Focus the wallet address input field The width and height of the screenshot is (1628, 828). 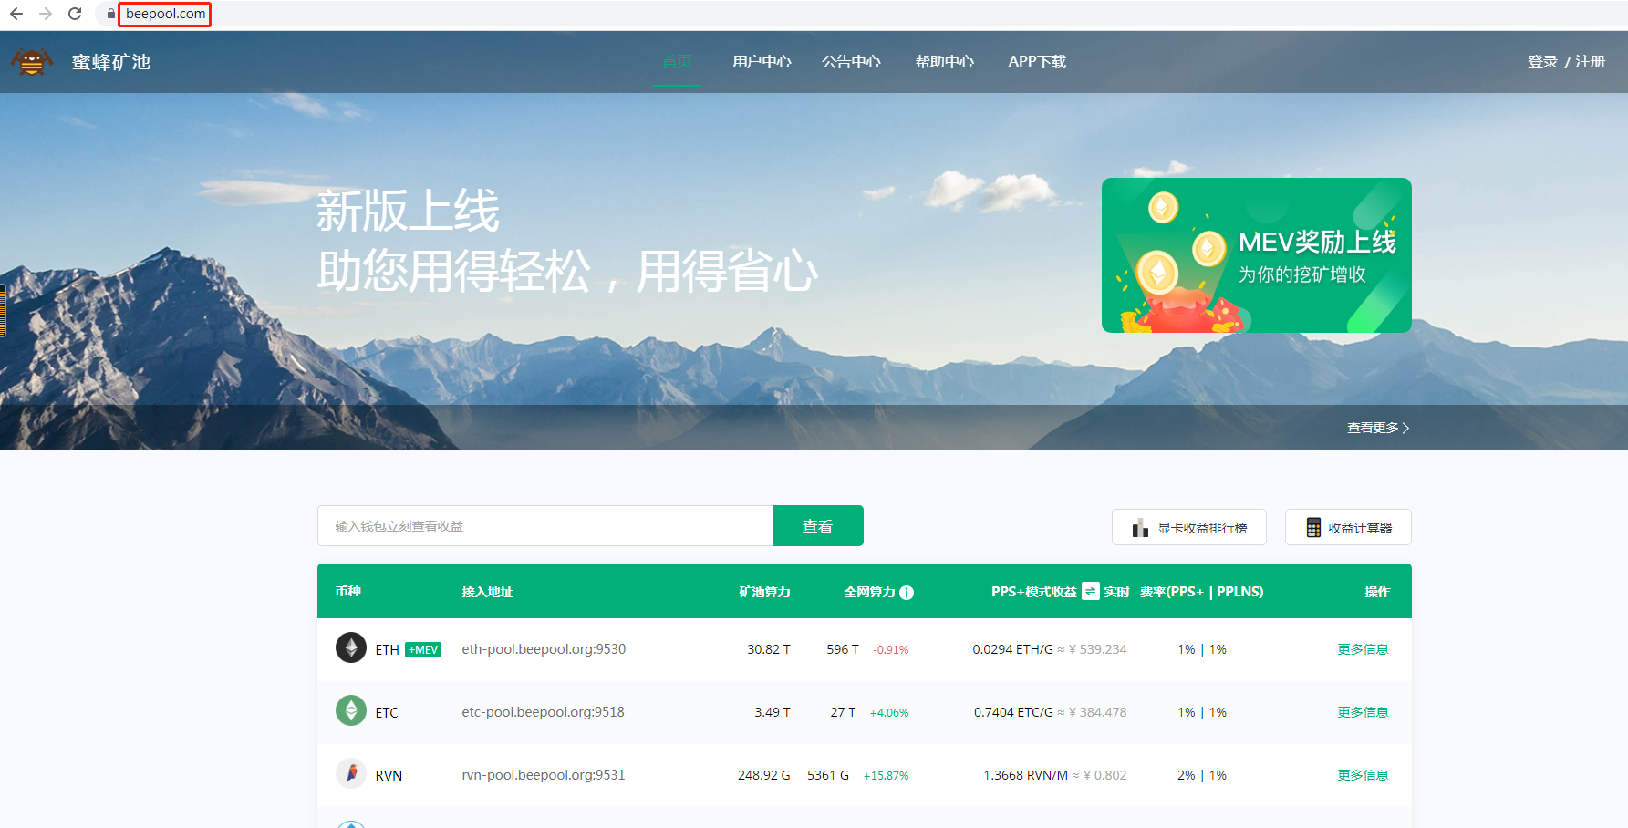coord(545,526)
